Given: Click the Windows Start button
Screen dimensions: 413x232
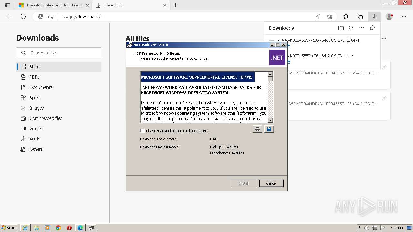Looking at the screenshot, I should click(9, 228).
